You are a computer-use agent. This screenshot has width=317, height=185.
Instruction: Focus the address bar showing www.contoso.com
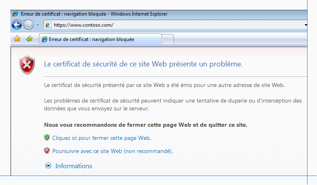[x=164, y=25]
